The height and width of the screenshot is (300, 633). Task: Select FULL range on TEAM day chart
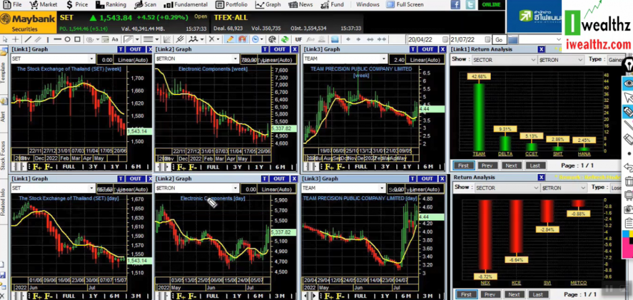tap(362, 296)
